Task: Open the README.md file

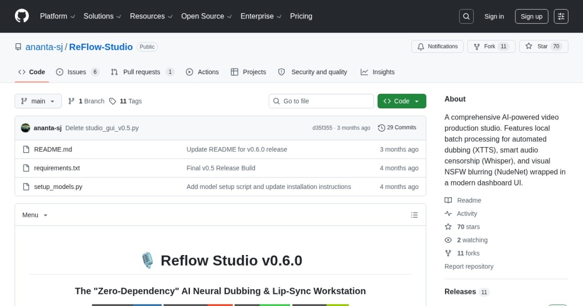Action: (x=53, y=150)
